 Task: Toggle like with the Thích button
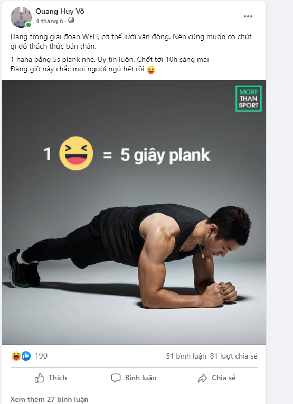51,378
